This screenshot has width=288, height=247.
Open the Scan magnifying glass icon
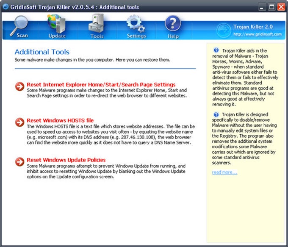tap(19, 25)
